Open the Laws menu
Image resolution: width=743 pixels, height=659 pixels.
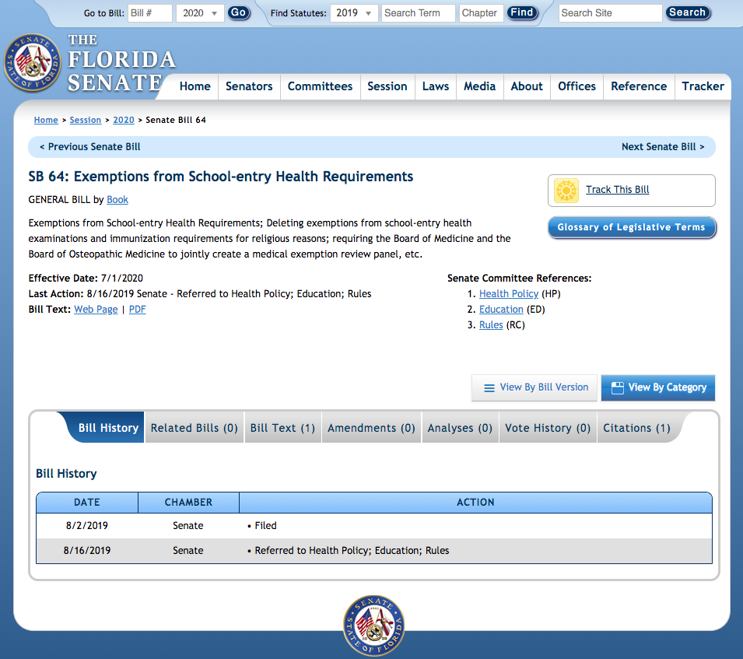(436, 86)
